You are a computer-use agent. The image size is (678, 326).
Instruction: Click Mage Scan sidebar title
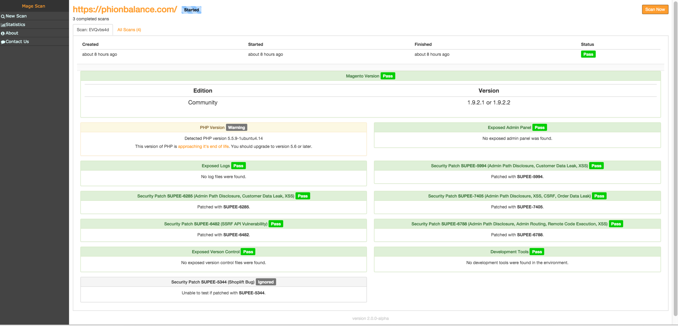point(34,6)
